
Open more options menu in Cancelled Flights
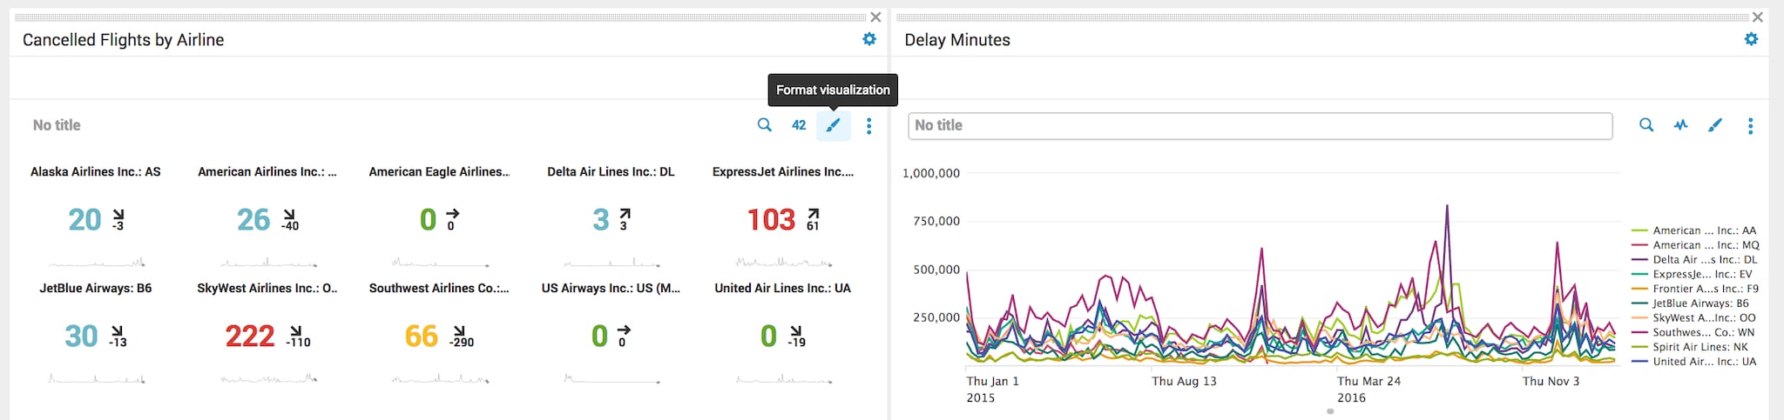tap(868, 126)
